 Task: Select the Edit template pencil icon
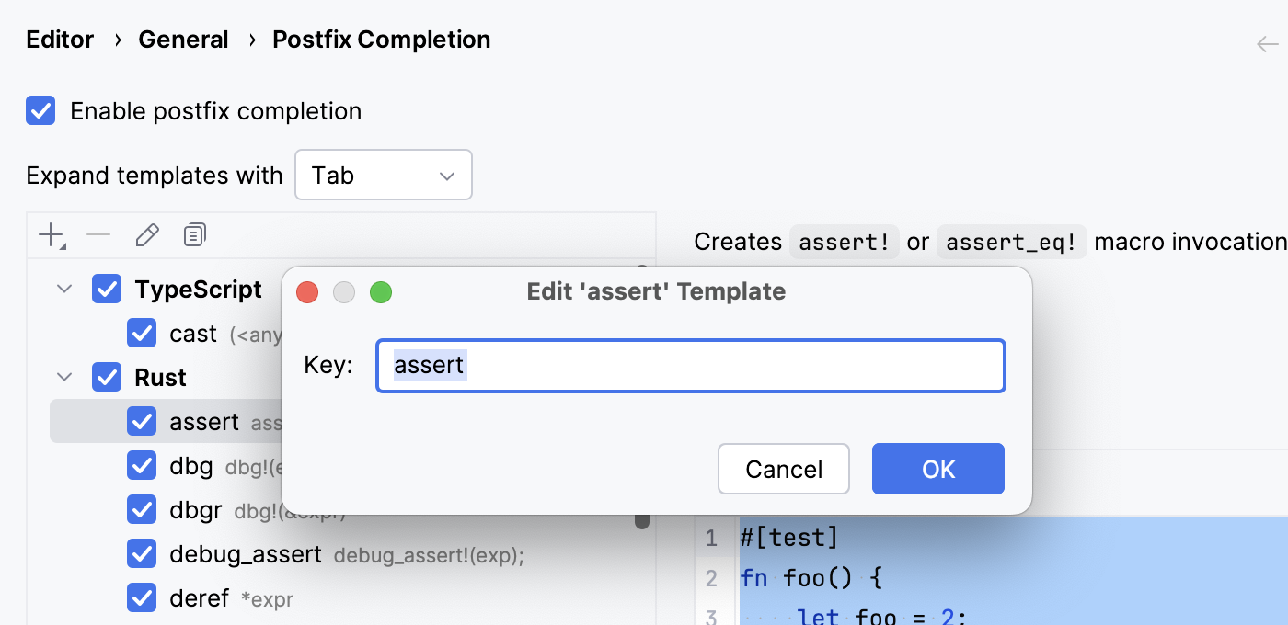[x=147, y=234]
